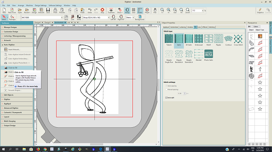Select the Auto spacing radio button
The height and width of the screenshot is (152, 272).
click(x=166, y=86)
